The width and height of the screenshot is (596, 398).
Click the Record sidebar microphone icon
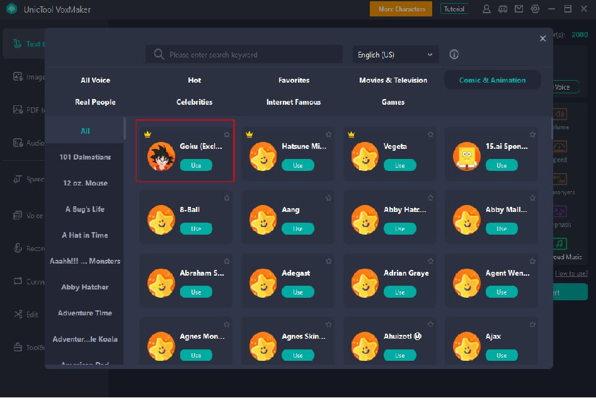point(18,248)
